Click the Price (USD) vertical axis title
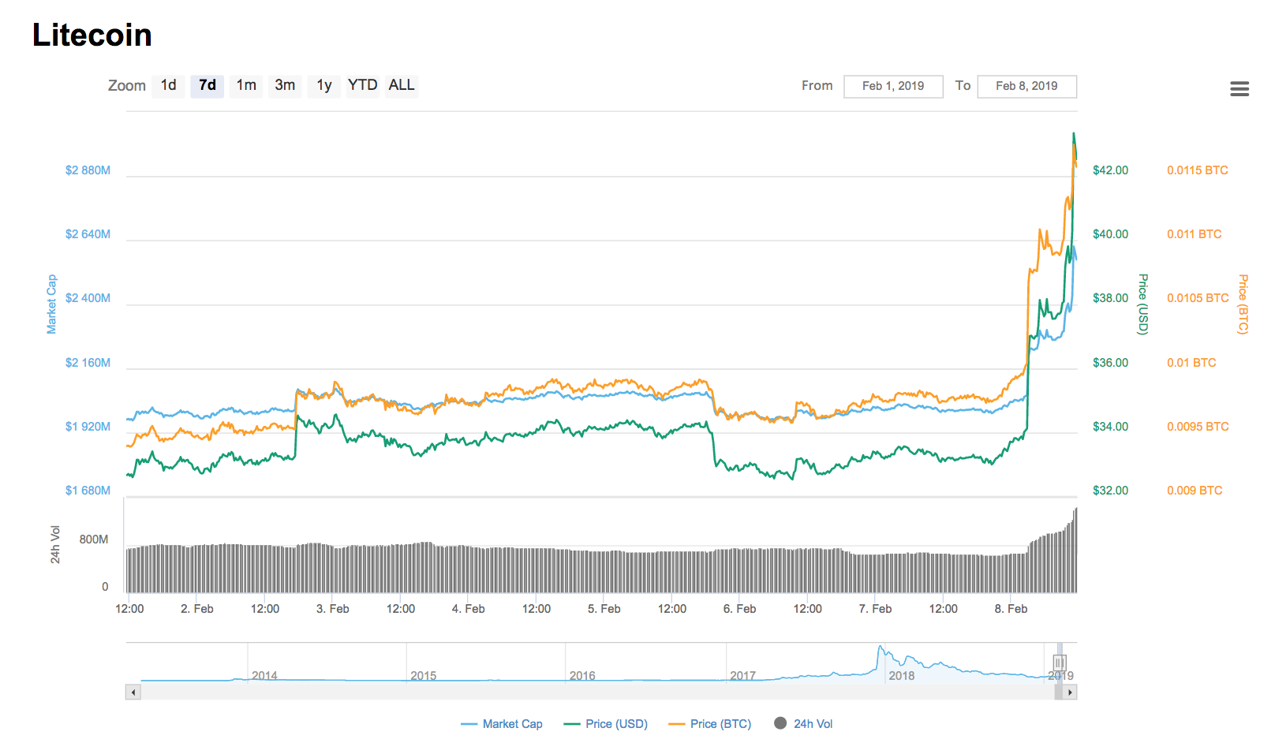The height and width of the screenshot is (754, 1275). (1142, 304)
